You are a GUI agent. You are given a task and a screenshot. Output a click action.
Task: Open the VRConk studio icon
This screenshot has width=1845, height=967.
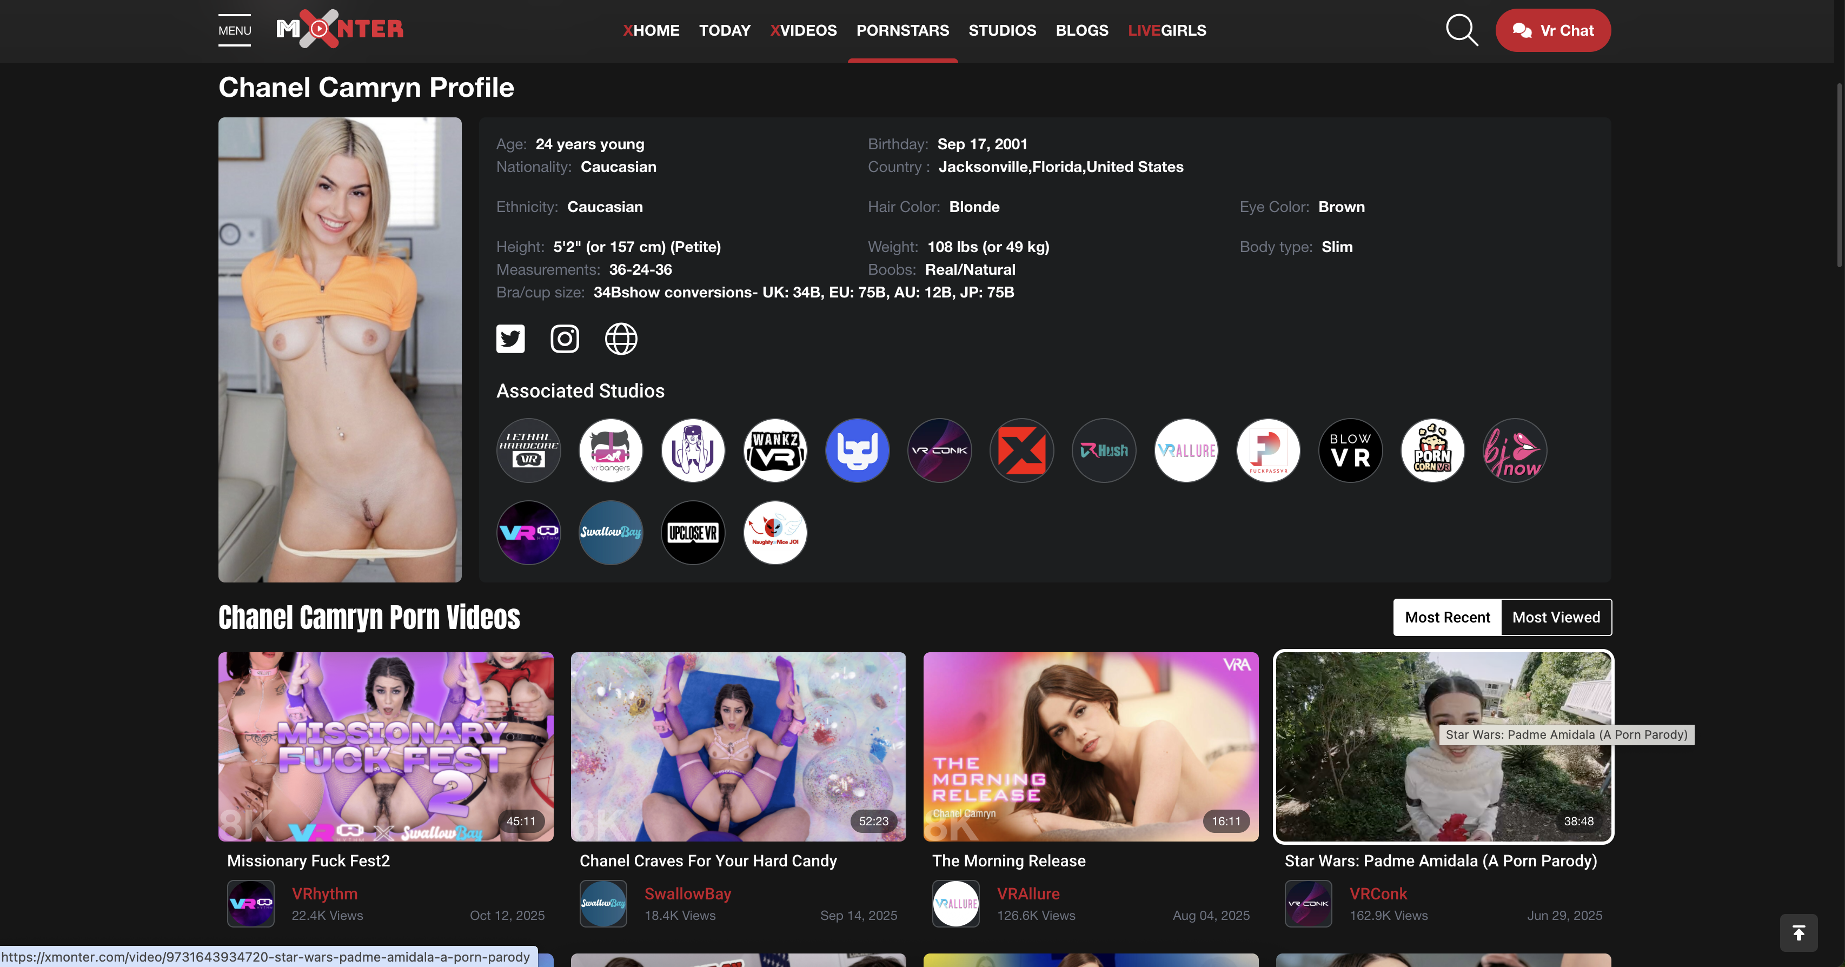coord(939,450)
